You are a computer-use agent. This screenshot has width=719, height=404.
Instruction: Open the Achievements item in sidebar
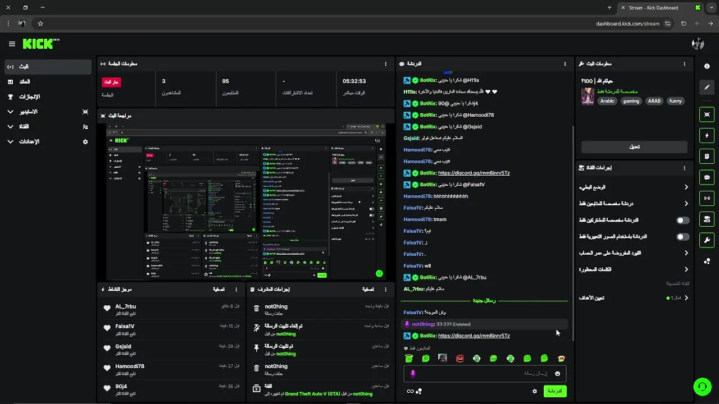coord(48,97)
